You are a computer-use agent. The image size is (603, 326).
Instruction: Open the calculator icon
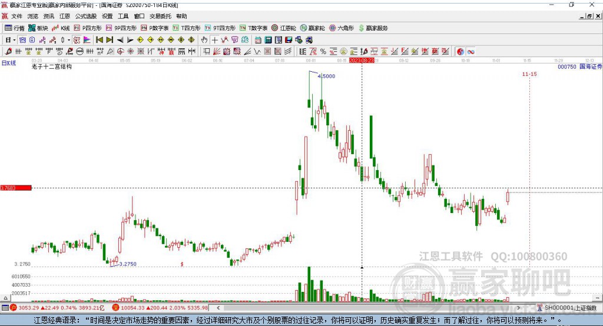pos(269,40)
